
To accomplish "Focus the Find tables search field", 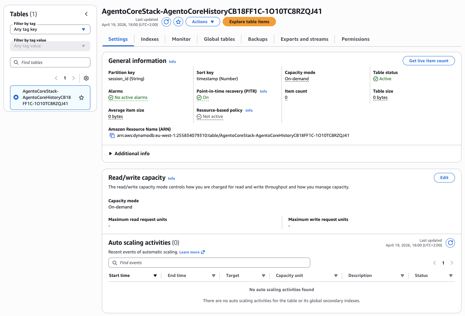I will click(x=50, y=63).
